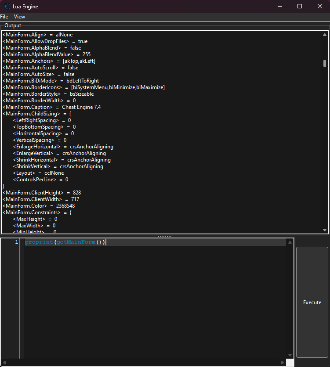The image size is (330, 367).
Task: Click the Execute button
Action: pos(312,302)
